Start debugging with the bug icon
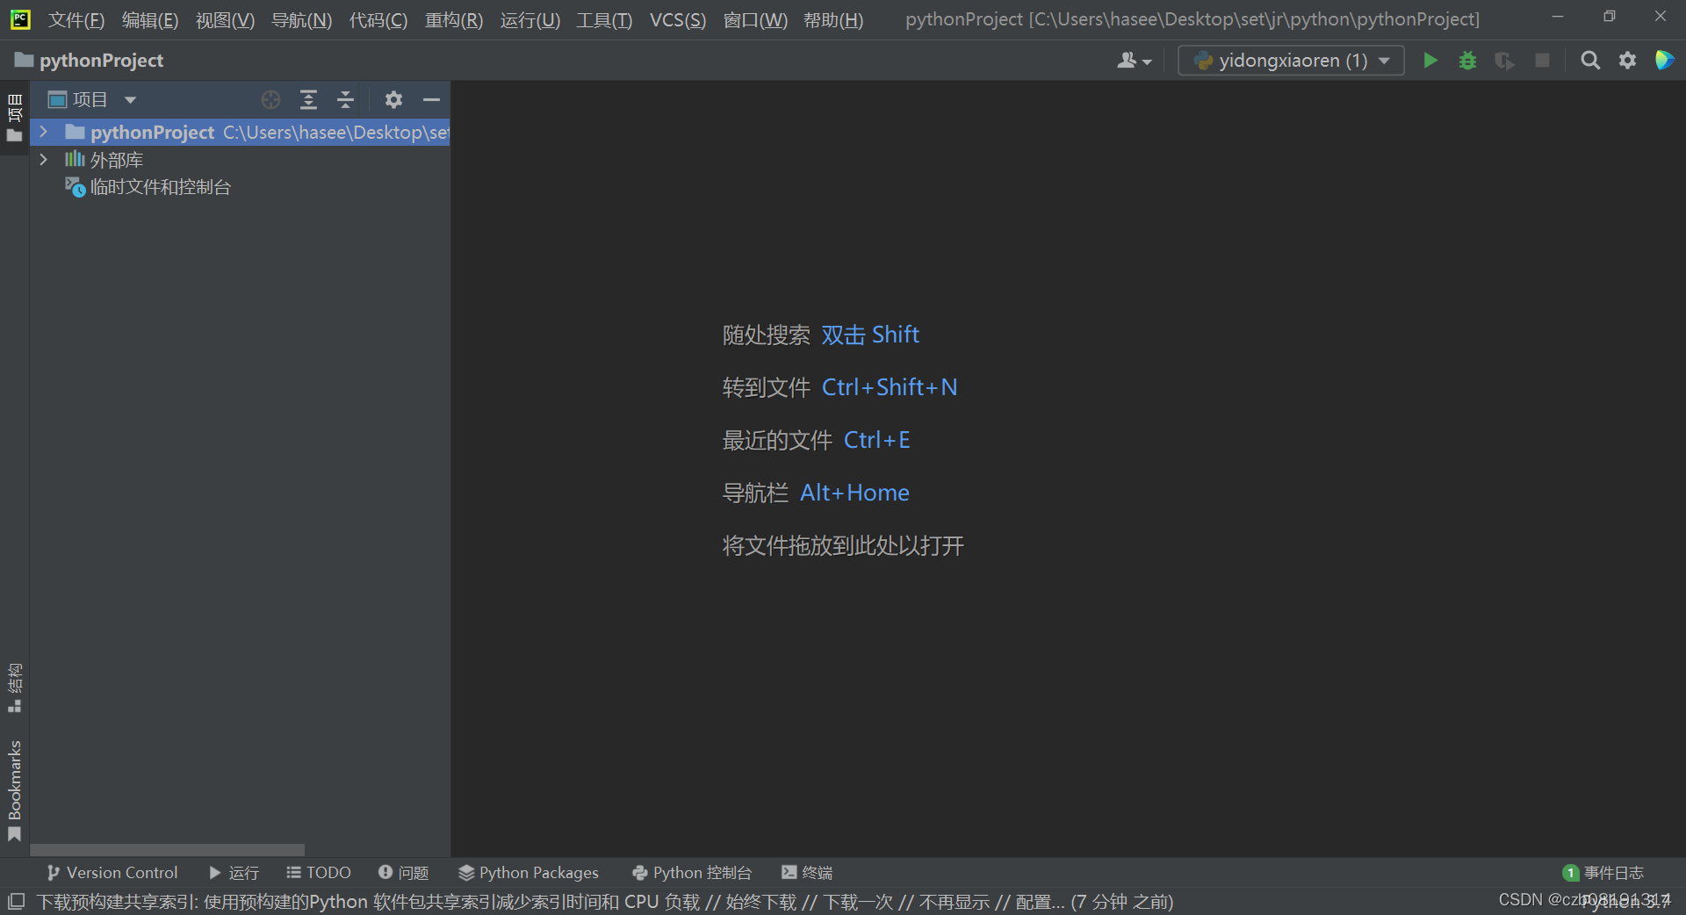Screen dimensions: 1686x915 click(x=1467, y=61)
